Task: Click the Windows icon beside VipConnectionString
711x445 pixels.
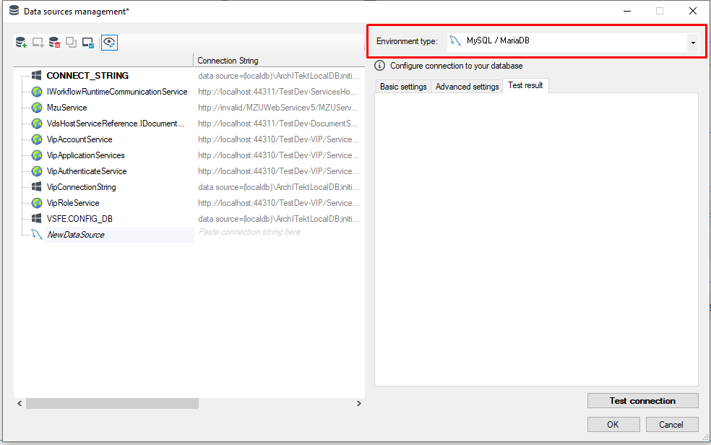Action: click(37, 186)
